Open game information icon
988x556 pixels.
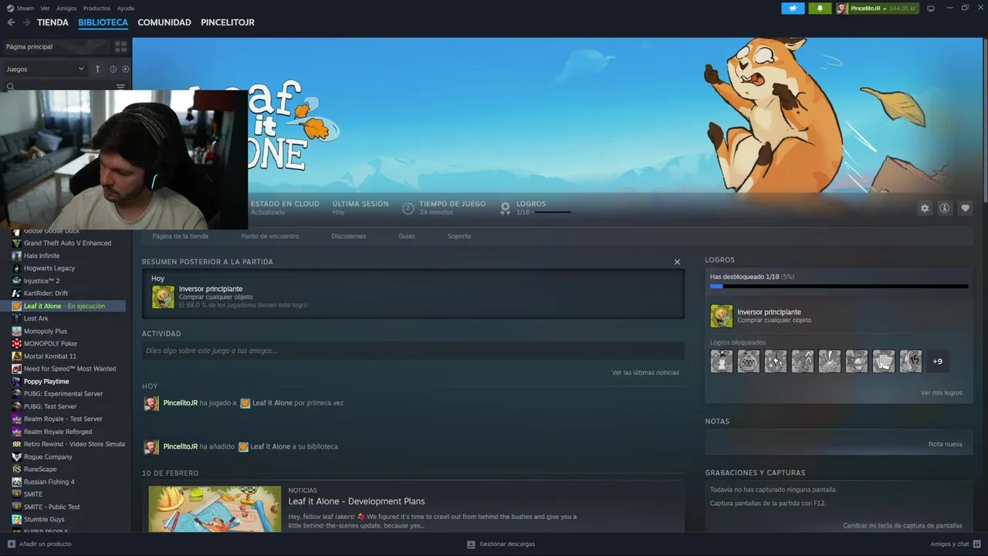pyautogui.click(x=945, y=208)
